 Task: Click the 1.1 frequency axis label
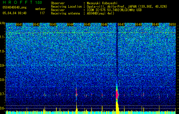2,37
